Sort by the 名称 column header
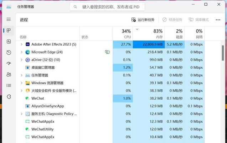This screenshot has height=143, width=227. tap(48, 34)
